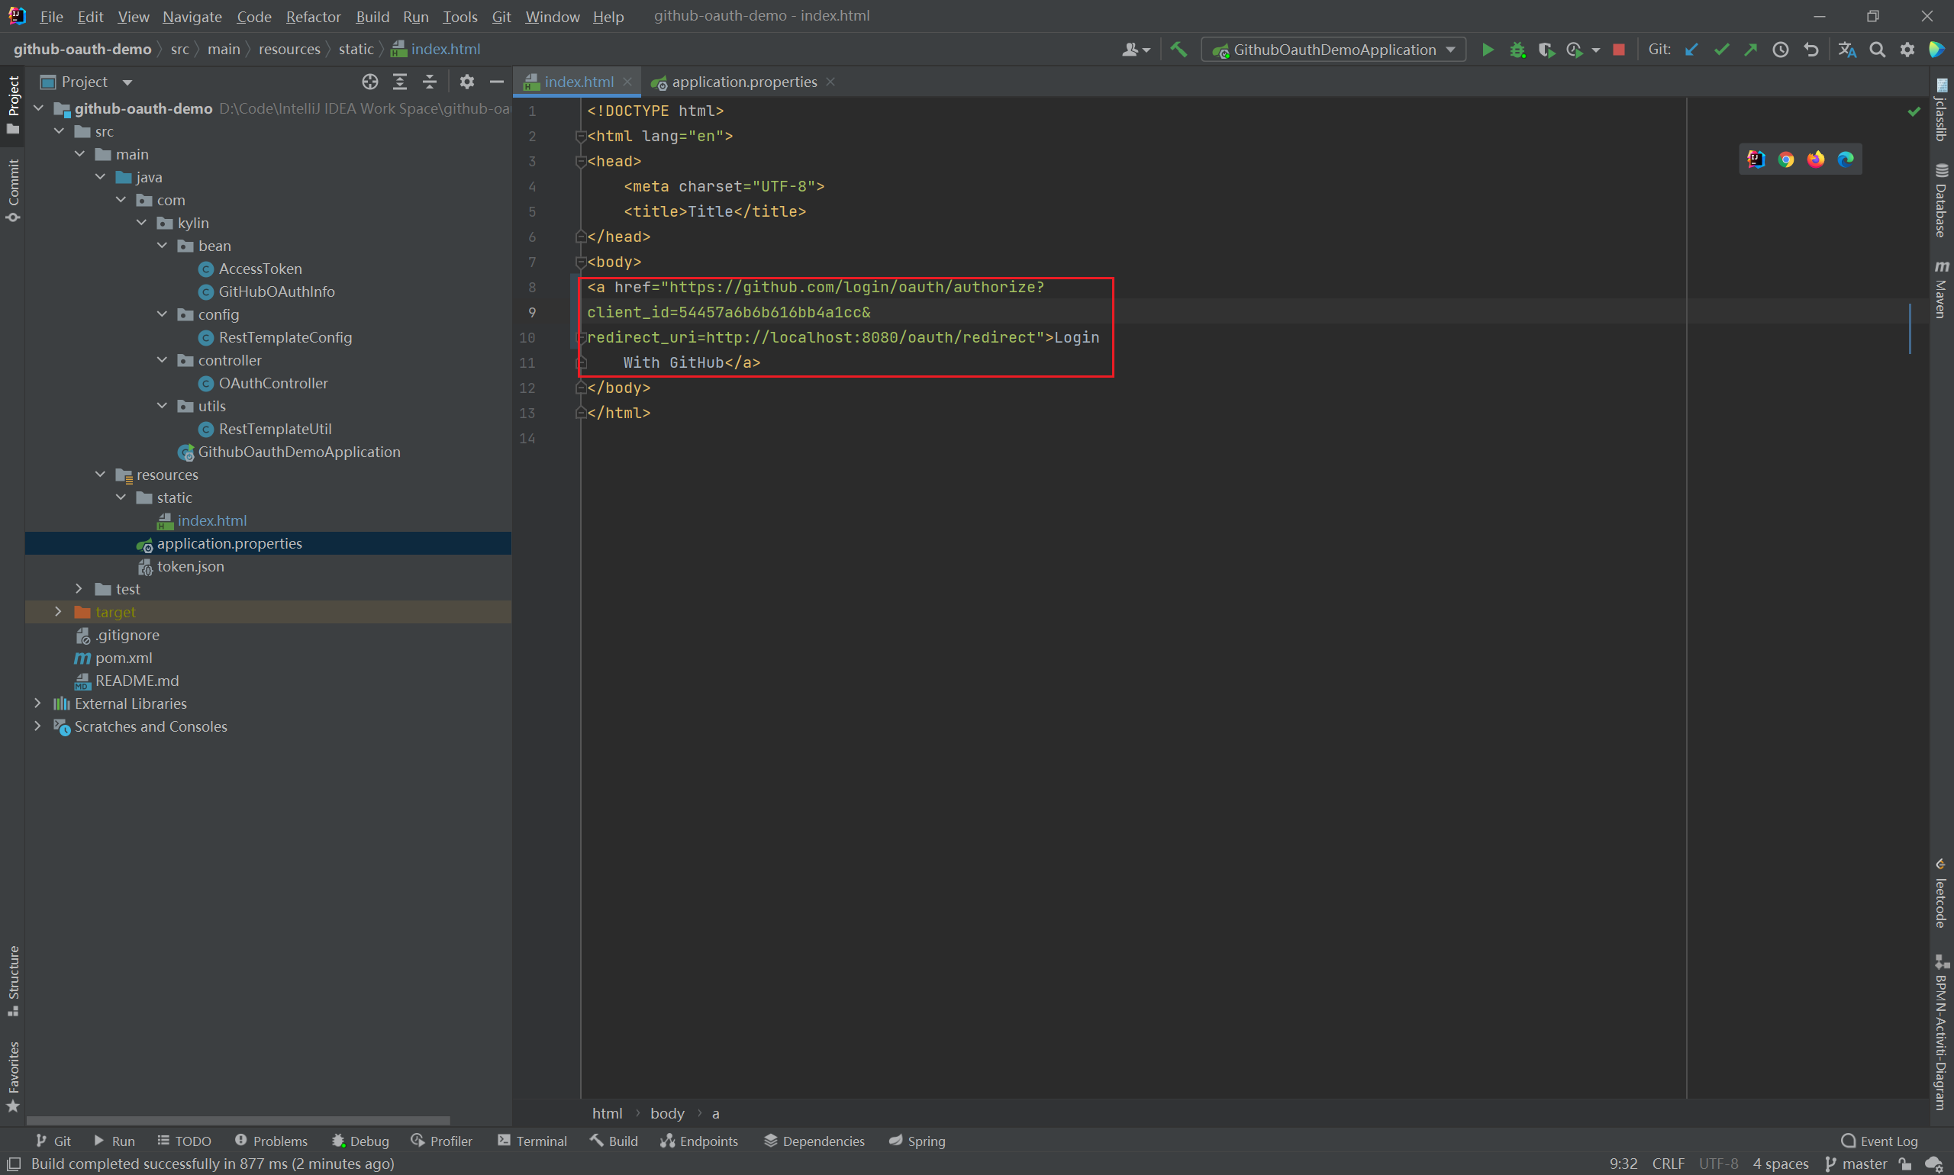1954x1175 pixels.
Task: Run the application with green play icon
Action: (x=1488, y=50)
